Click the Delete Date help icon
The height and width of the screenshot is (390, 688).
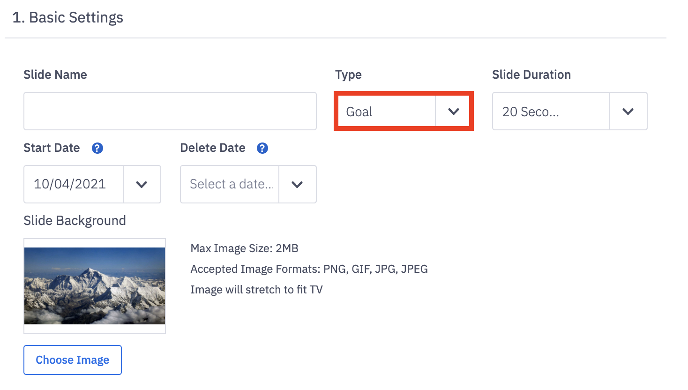click(262, 148)
